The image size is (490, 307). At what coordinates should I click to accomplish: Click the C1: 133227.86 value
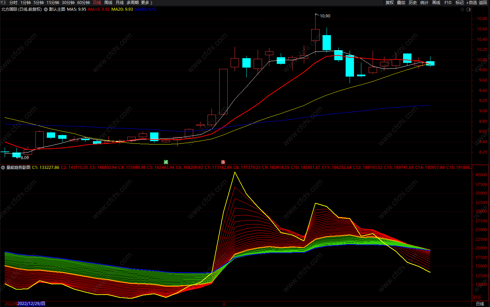45,168
